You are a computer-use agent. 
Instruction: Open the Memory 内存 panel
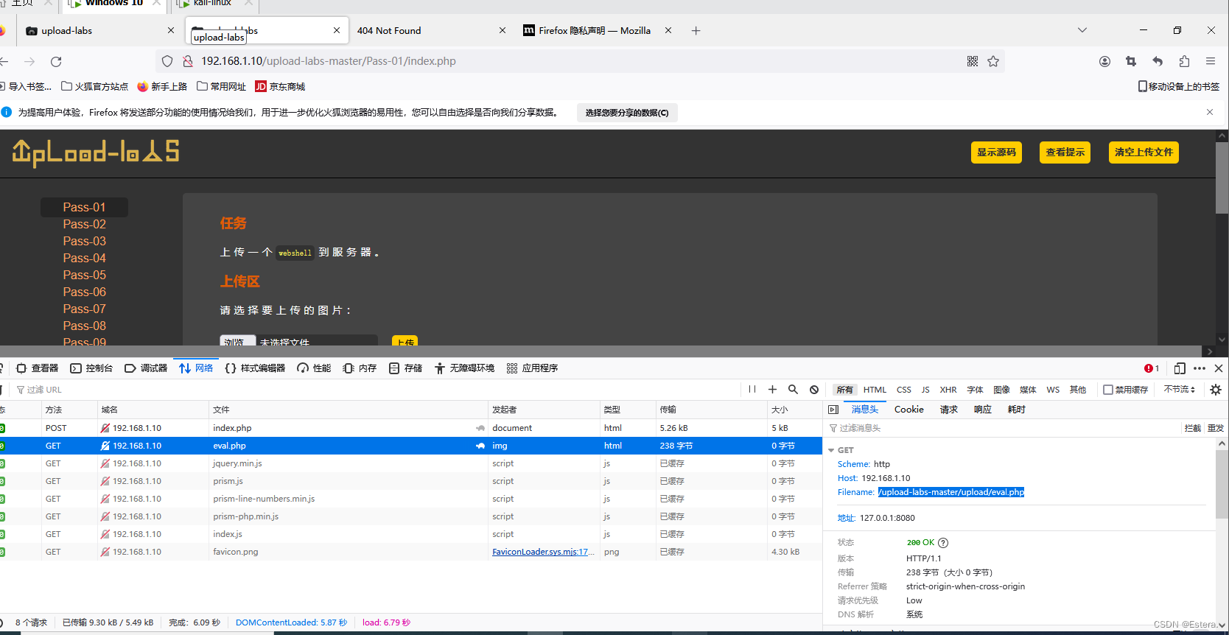360,368
